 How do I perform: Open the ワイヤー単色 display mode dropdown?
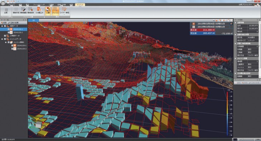[64, 11]
